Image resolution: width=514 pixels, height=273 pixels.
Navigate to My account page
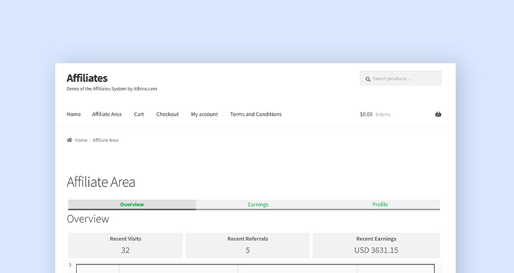(x=204, y=114)
